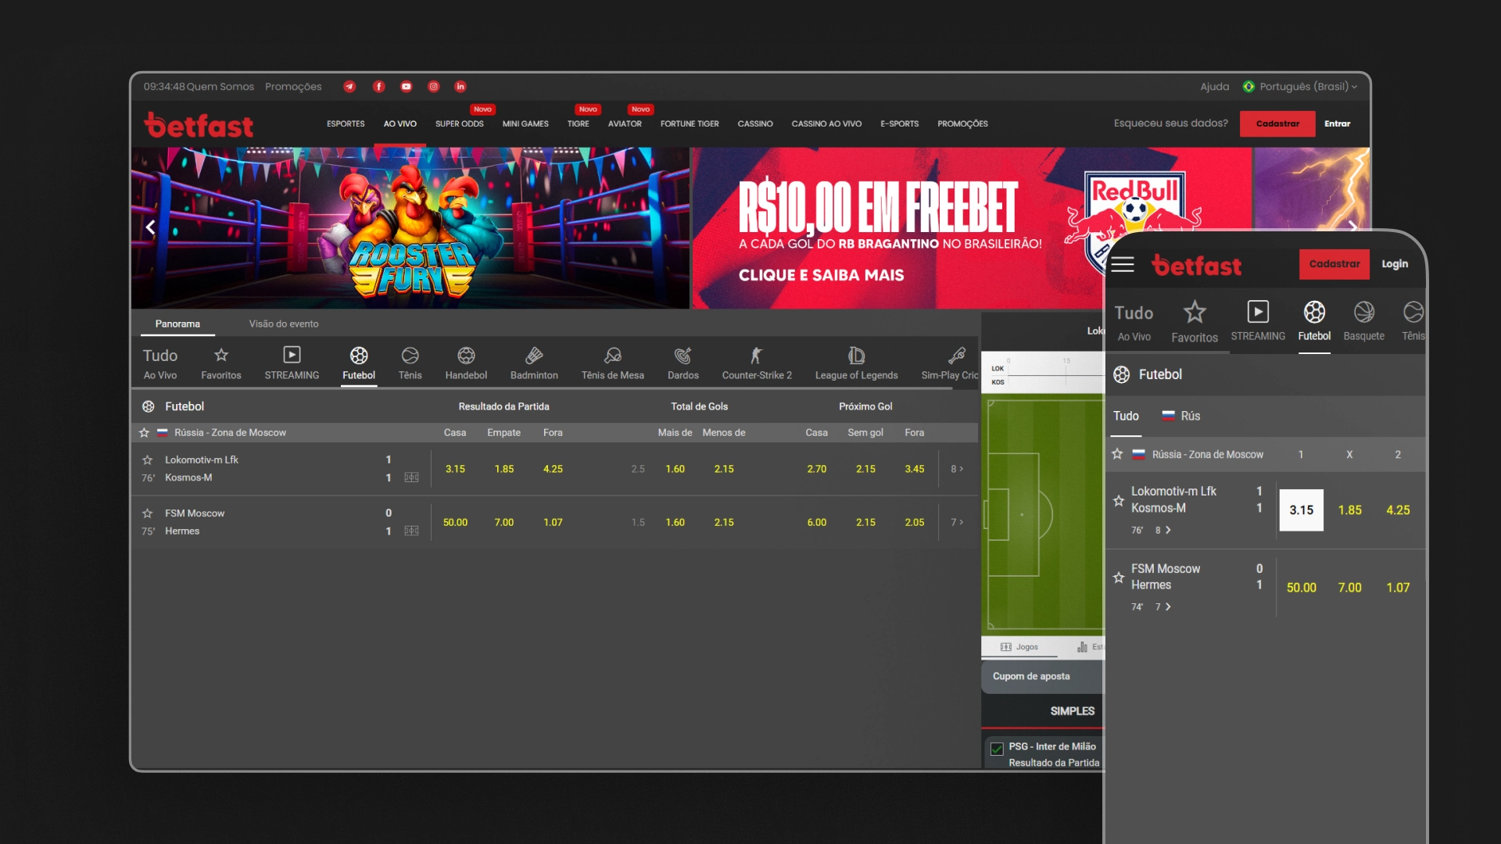Image resolution: width=1501 pixels, height=844 pixels.
Task: Click the match timeline bar above the pitch
Action: pos(1043,374)
